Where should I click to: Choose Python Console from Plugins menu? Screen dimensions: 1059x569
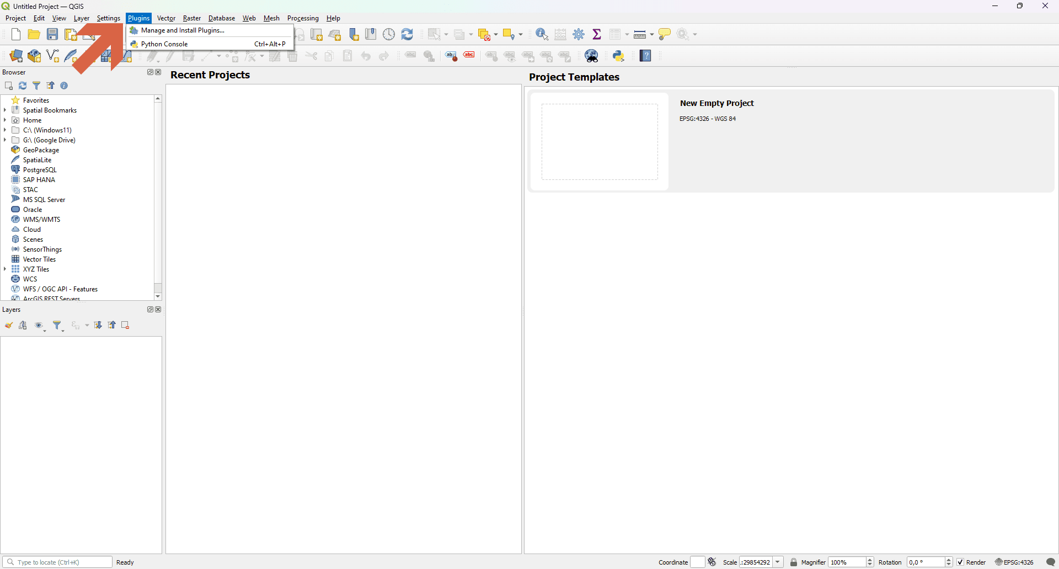(x=210, y=44)
